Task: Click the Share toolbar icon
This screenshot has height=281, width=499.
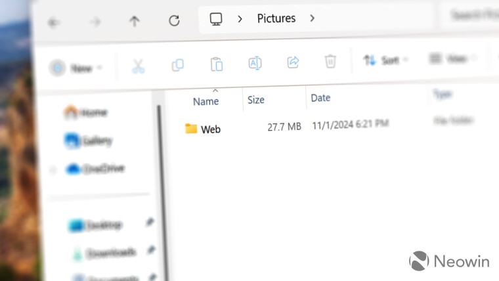Action: pyautogui.click(x=293, y=62)
